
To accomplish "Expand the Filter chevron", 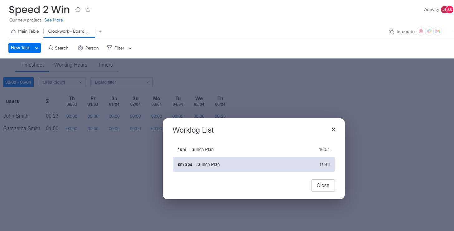I will 130,48.
